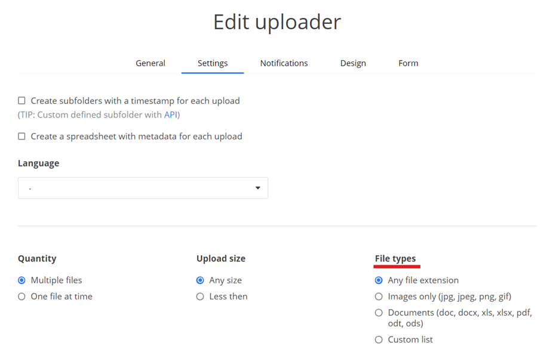Enable subfolders with timestamp checkbox

21,100
